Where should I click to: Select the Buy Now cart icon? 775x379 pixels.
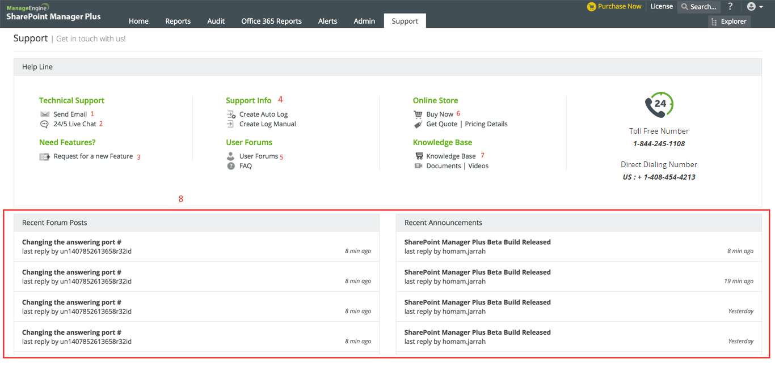click(x=418, y=114)
